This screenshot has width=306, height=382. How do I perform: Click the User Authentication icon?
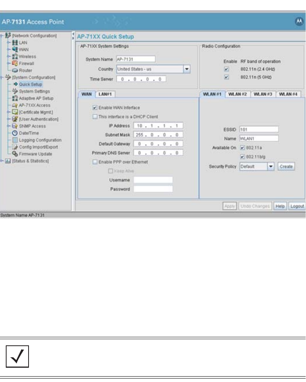pyautogui.click(x=15, y=119)
